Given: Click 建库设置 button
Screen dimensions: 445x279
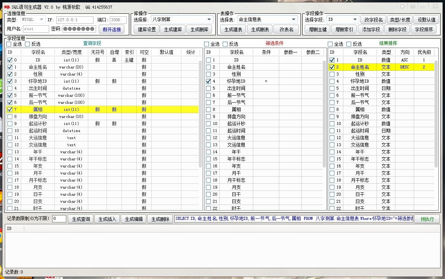Looking at the screenshot, I should click(x=147, y=29).
